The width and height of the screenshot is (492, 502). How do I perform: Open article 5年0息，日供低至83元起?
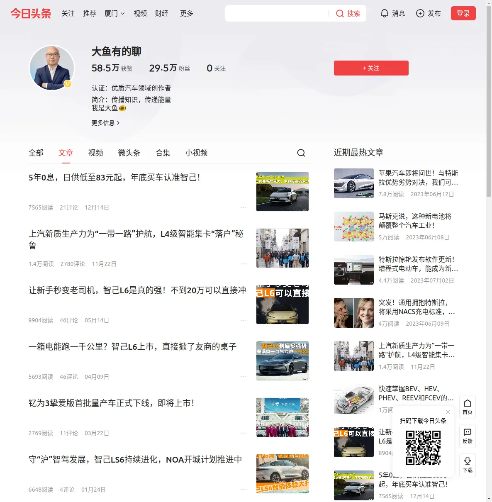[x=114, y=178]
